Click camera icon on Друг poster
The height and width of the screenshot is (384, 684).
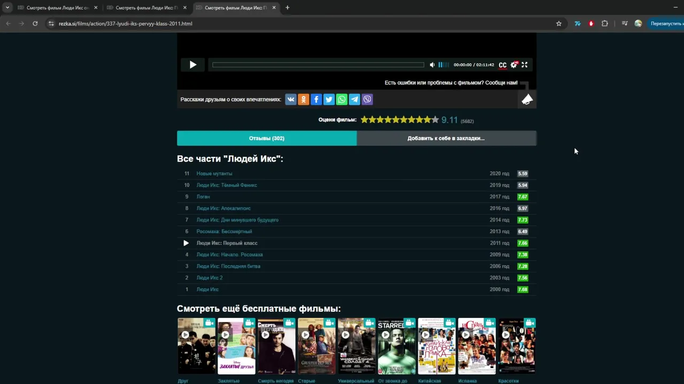click(x=209, y=323)
